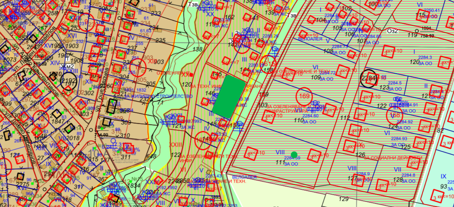Screen dimensions: 454x207
Task: Click the Оз2 zone label
Action: pos(393,31)
